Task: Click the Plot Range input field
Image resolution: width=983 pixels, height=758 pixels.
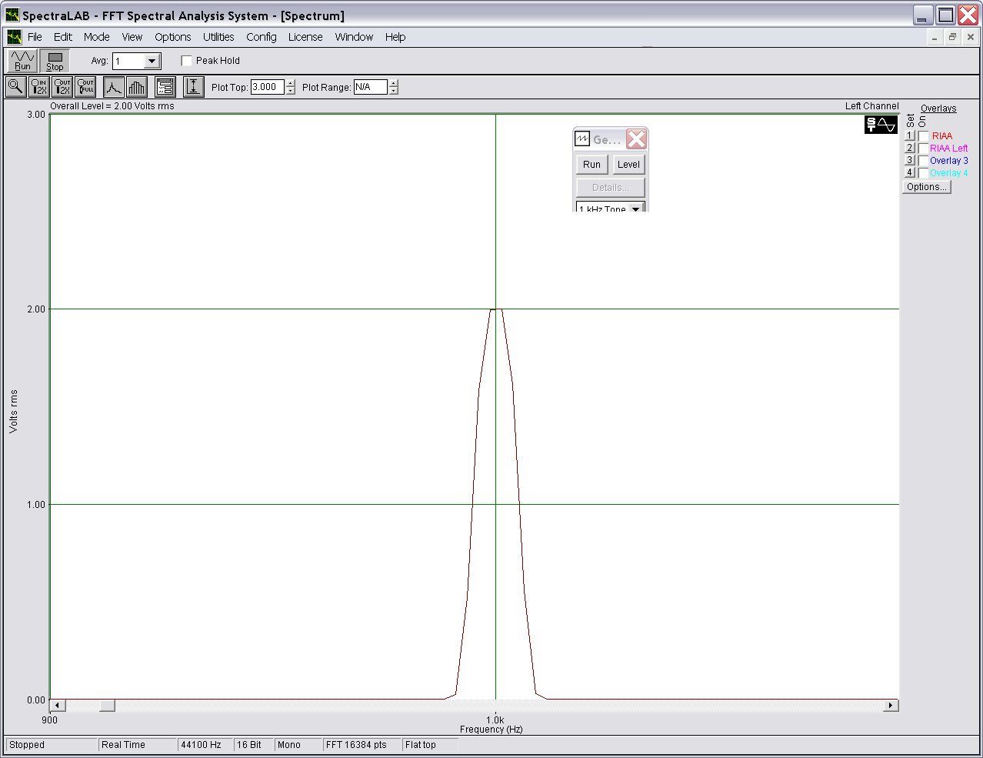Action: tap(370, 87)
